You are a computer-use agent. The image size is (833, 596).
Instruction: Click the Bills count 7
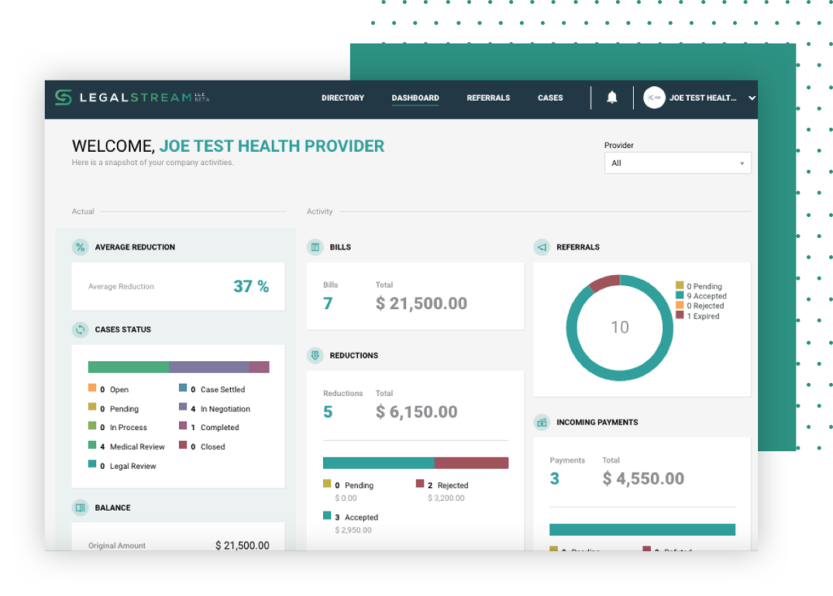(328, 303)
